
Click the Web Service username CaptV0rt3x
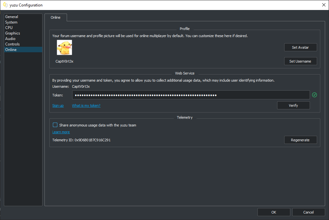(x=81, y=86)
